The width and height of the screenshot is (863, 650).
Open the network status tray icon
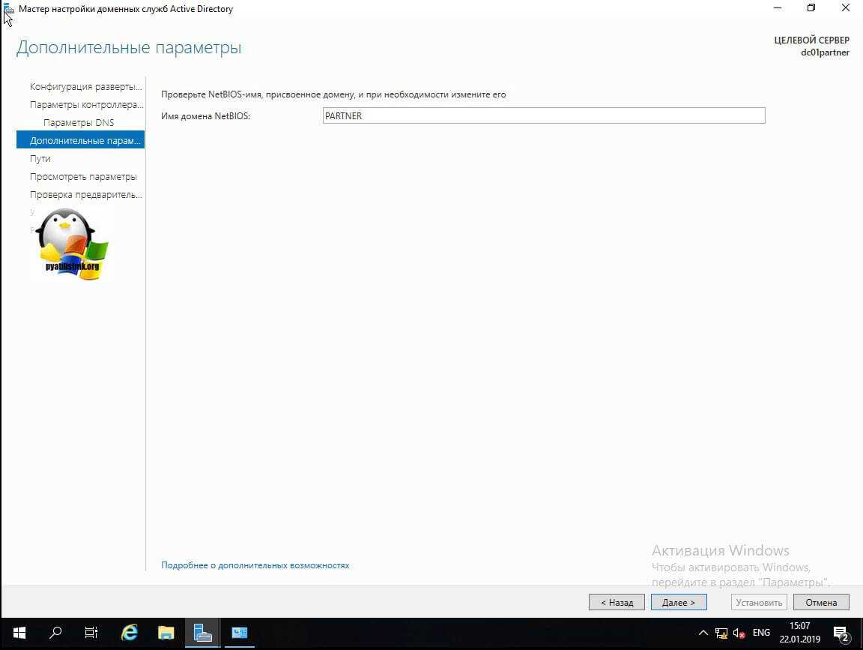[721, 633]
